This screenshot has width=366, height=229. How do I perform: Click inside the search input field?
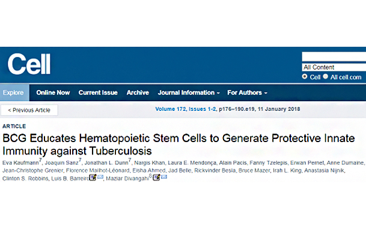pyautogui.click(x=334, y=57)
